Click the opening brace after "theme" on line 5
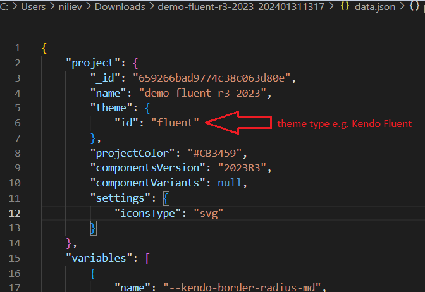Screen dimensions: 425x292 pyautogui.click(x=147, y=108)
